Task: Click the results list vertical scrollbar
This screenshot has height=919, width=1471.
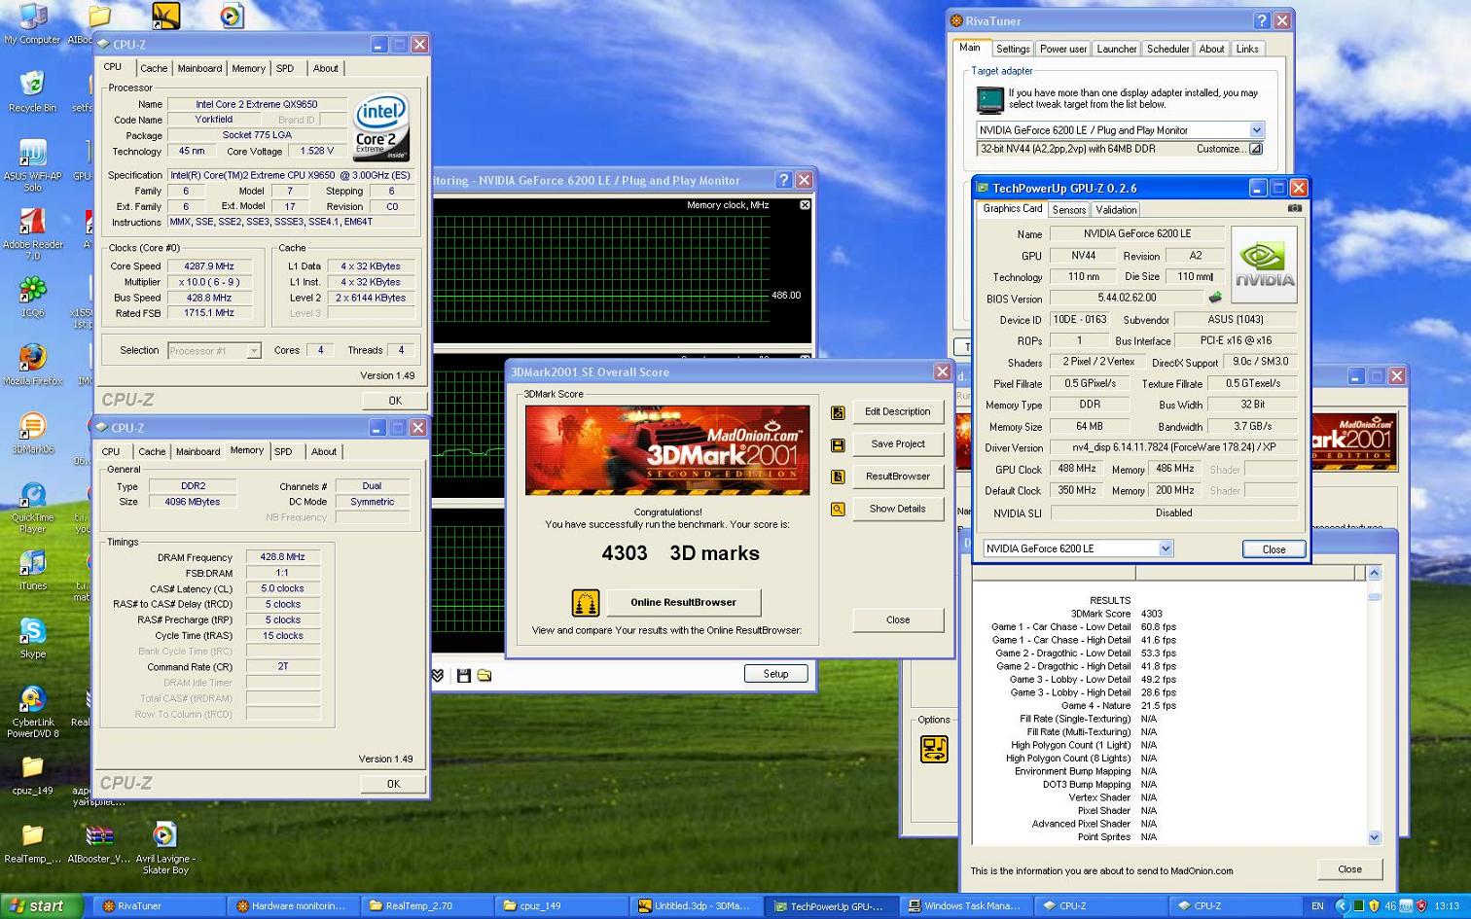Action: click(x=1374, y=704)
